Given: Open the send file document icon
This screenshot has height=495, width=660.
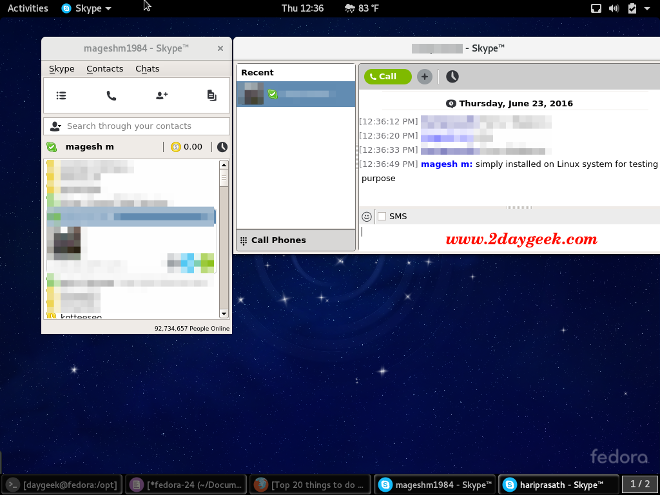Looking at the screenshot, I should point(211,95).
